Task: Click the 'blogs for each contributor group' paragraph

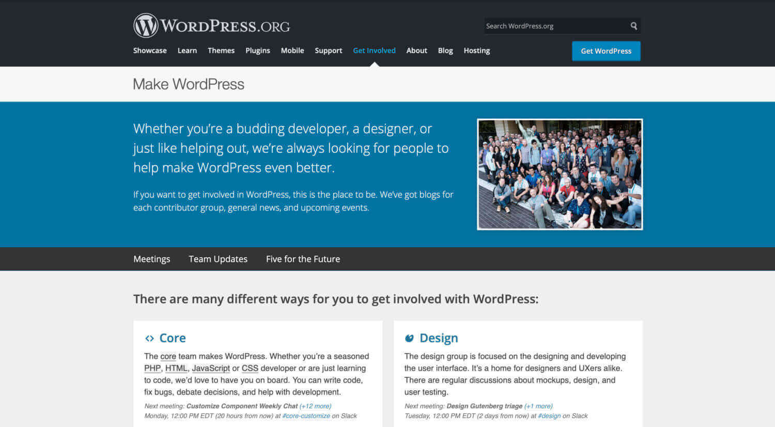Action: point(293,201)
